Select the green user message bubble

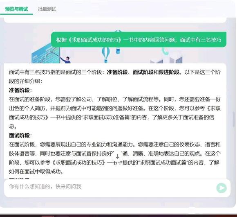coord(139,40)
